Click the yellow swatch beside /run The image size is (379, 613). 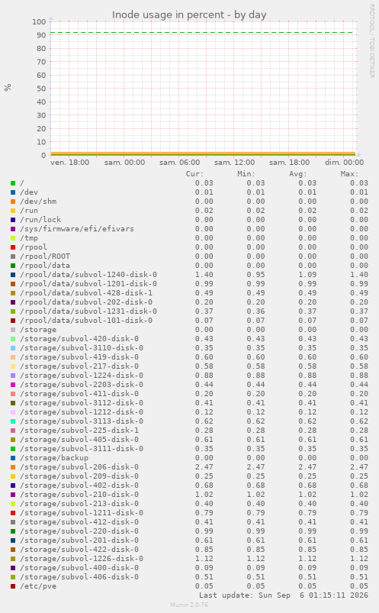click(13, 211)
